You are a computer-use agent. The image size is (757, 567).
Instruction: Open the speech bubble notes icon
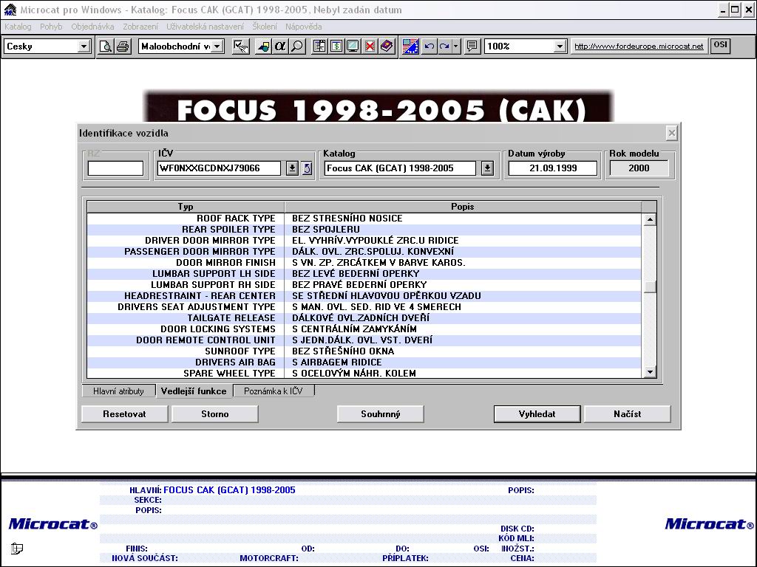(x=472, y=47)
